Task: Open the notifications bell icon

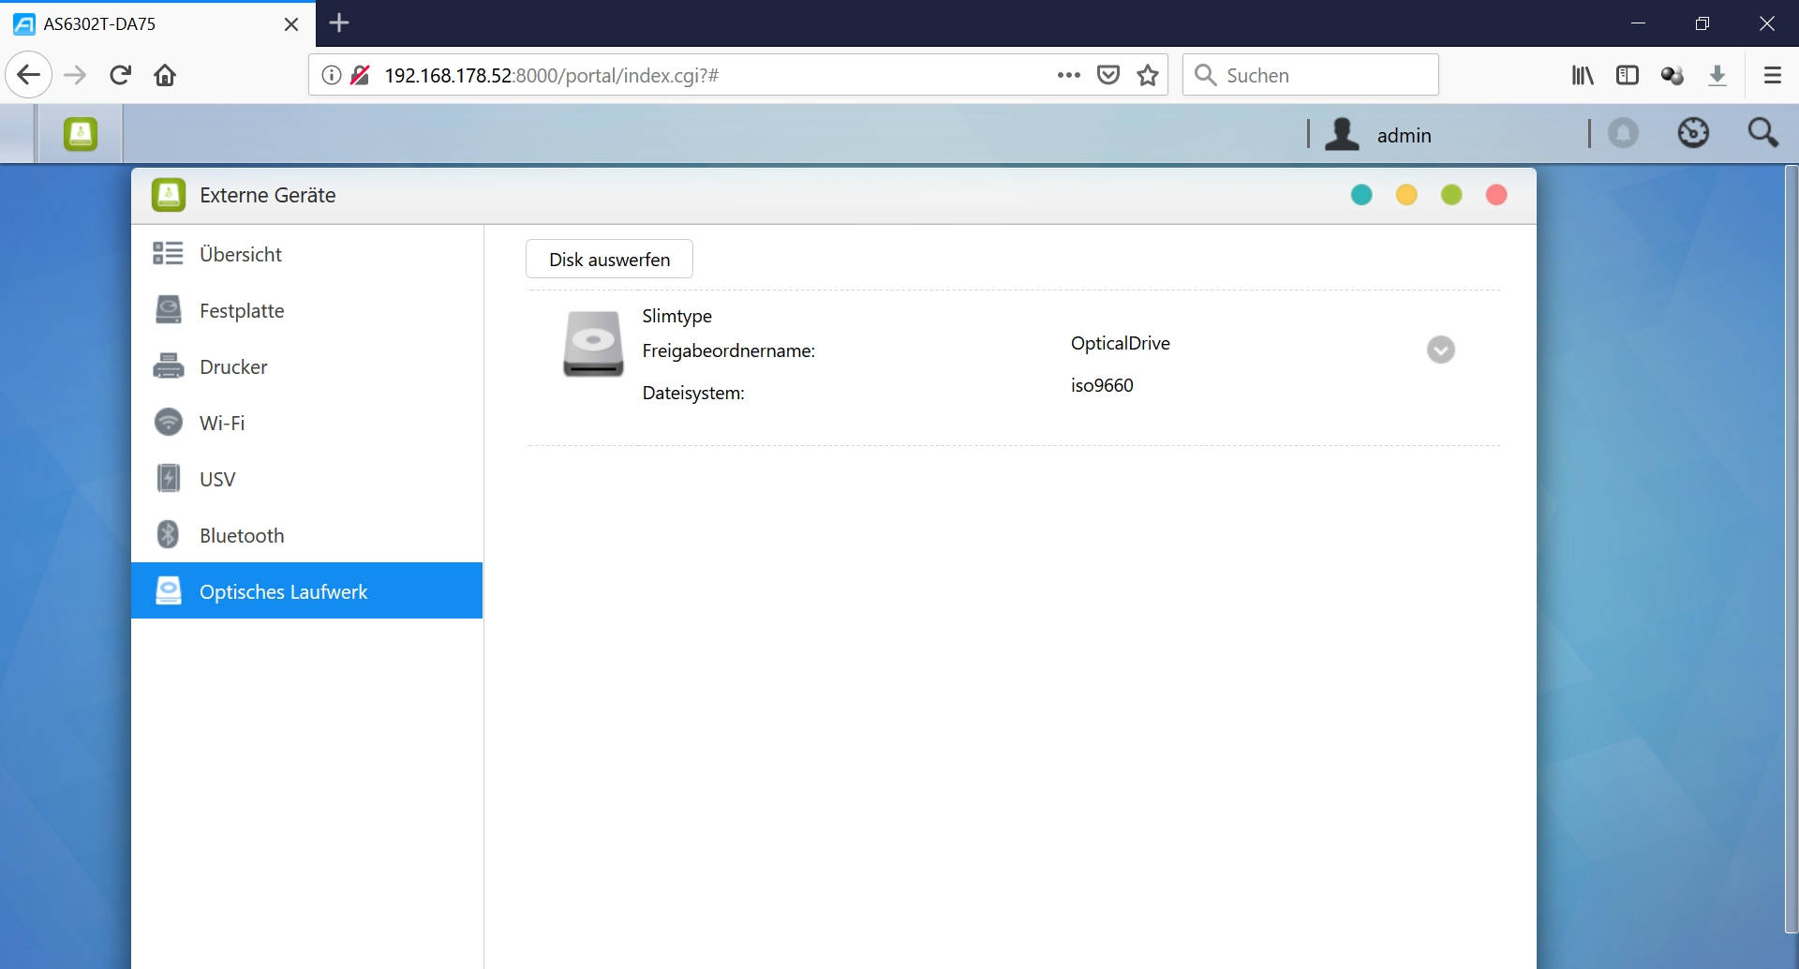Action: pyautogui.click(x=1623, y=134)
